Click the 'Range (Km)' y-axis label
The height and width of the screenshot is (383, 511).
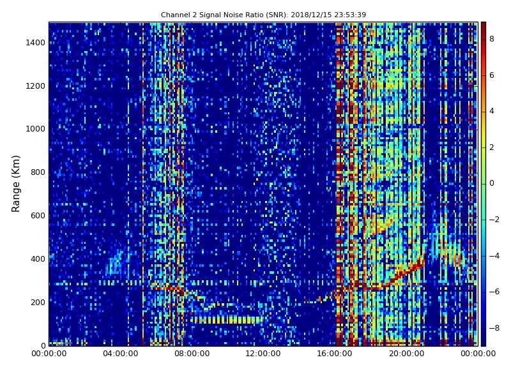pyautogui.click(x=15, y=184)
